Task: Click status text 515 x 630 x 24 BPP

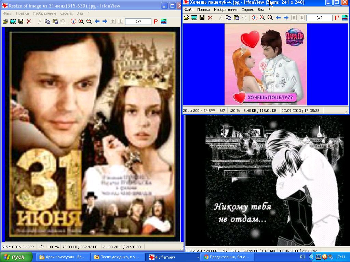Action: (18, 247)
